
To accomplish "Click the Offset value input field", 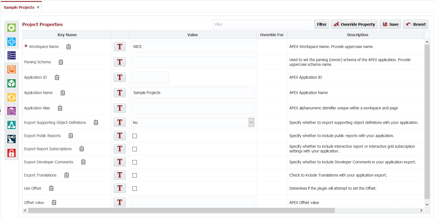I will coord(193,202).
